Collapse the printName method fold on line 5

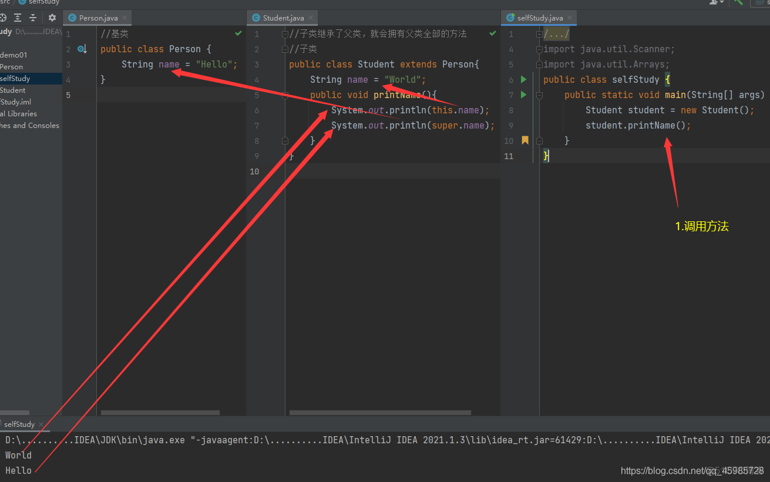[285, 95]
